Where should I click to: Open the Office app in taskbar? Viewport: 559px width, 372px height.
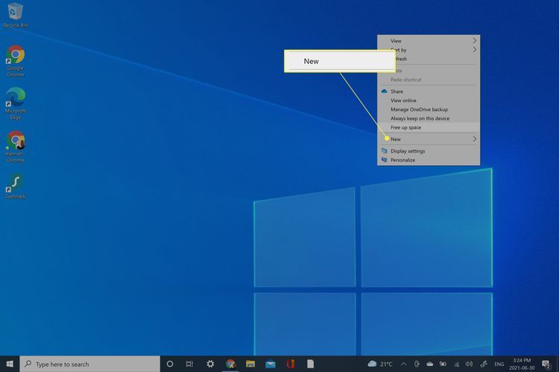pyautogui.click(x=290, y=364)
